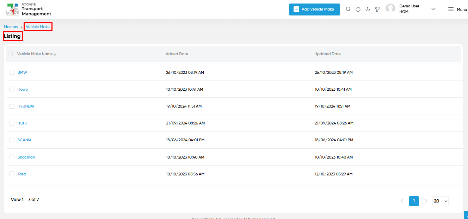Click the Demo User name text
This screenshot has height=219, width=468.
(409, 6)
